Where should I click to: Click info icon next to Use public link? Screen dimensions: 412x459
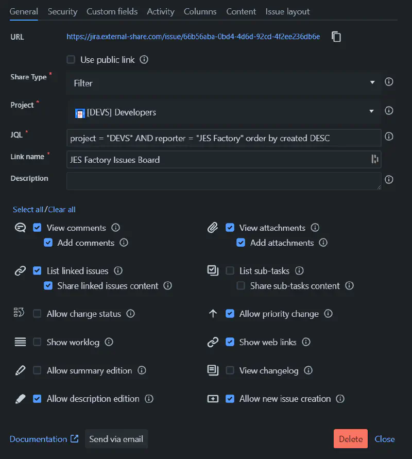tap(144, 60)
